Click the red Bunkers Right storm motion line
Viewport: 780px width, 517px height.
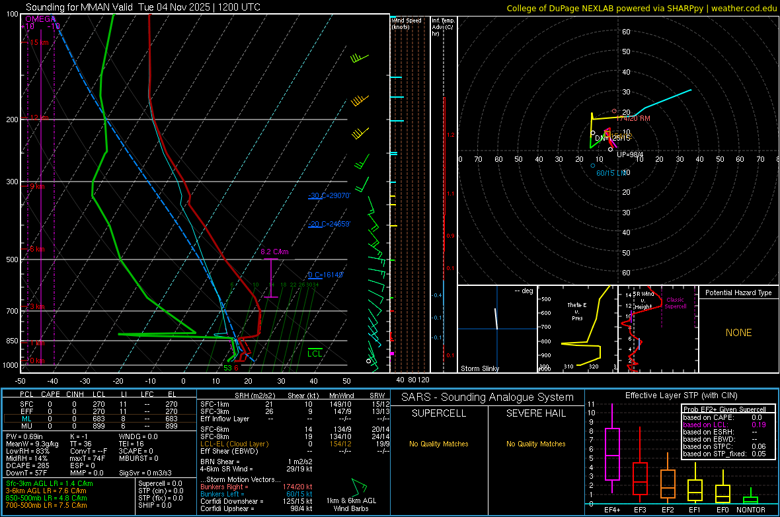[x=256, y=487]
